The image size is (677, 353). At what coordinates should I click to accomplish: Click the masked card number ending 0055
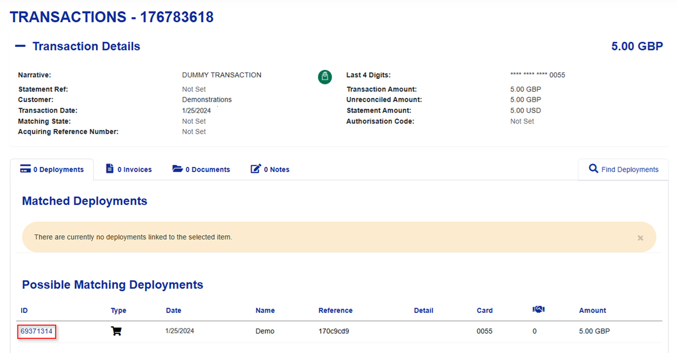pos(537,75)
